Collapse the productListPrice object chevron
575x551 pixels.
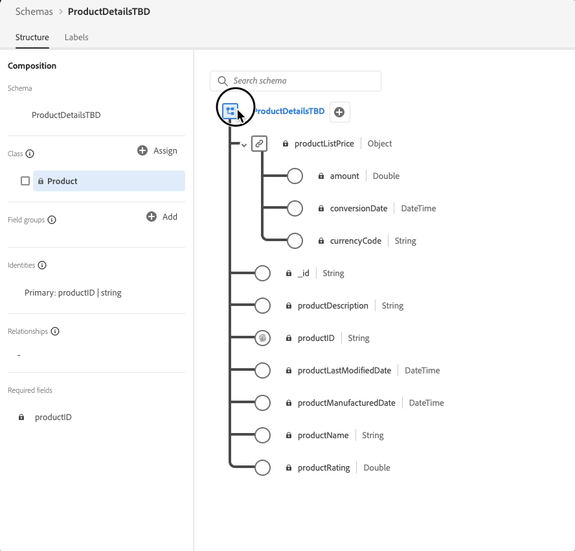[244, 145]
